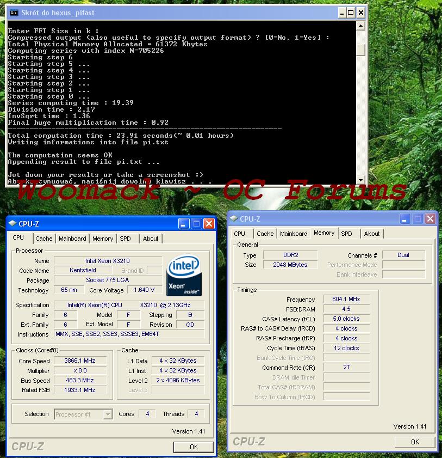Close the hexus_pifast console window
442x458 pixels.
tap(361, 13)
